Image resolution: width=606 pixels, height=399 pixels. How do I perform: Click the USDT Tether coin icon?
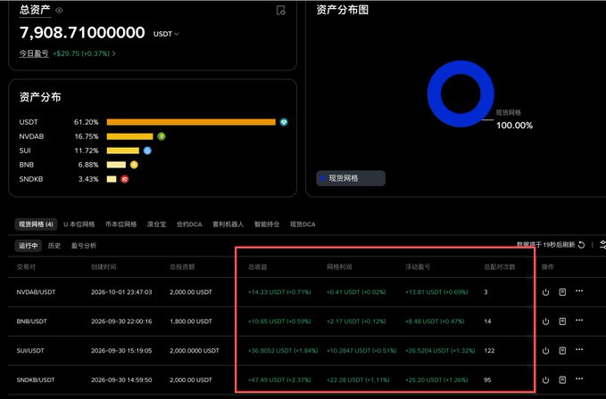point(284,122)
